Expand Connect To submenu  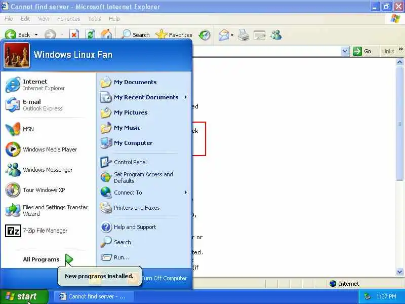[144, 193]
